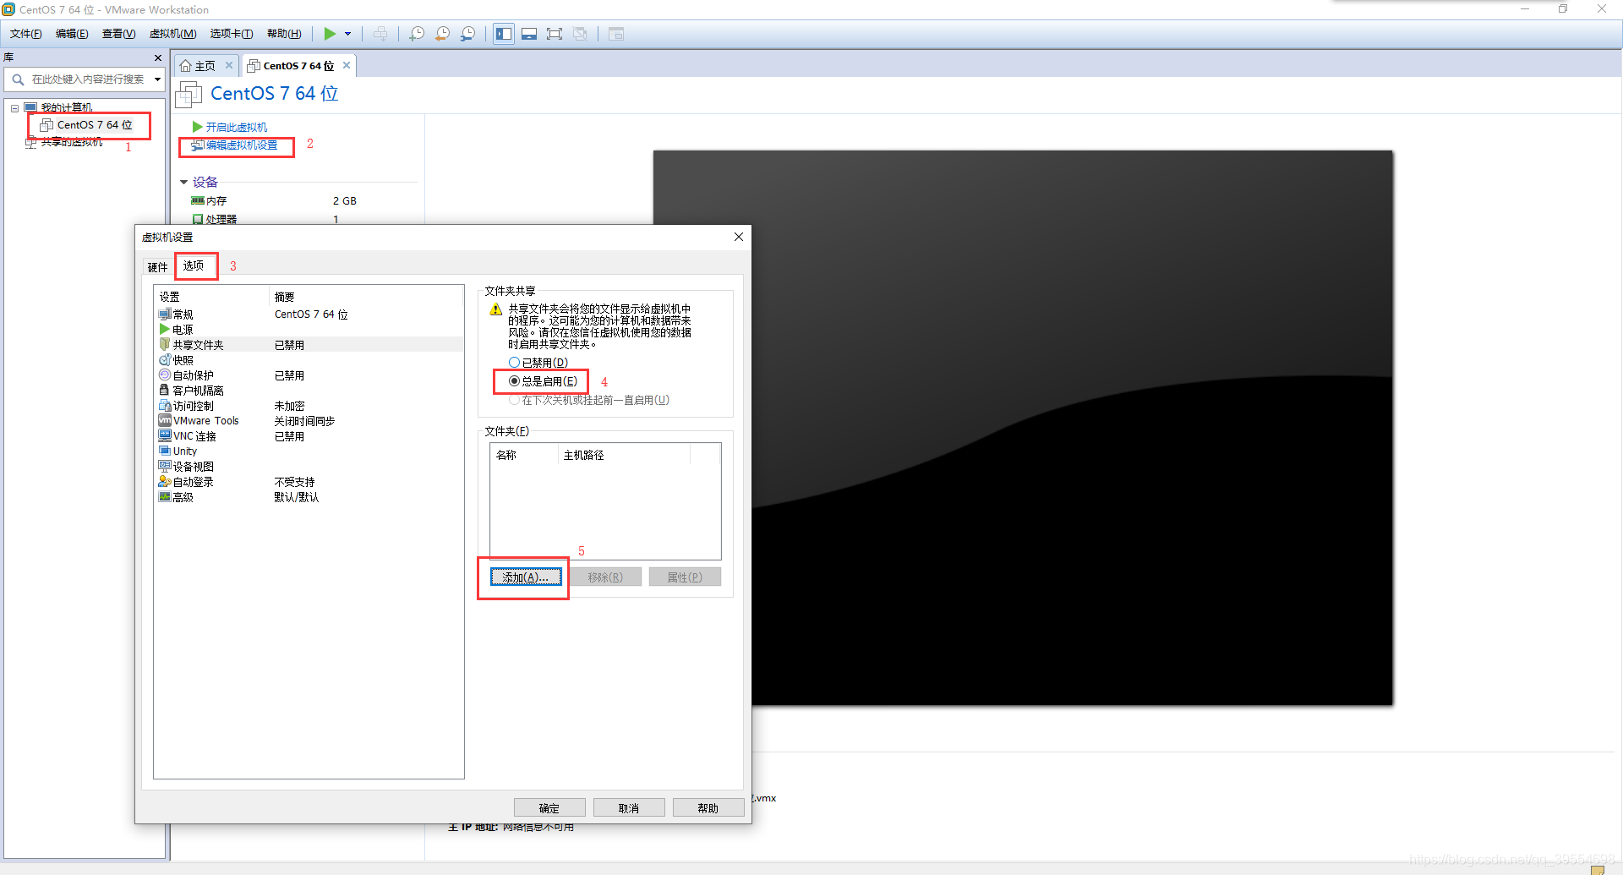Click 开启此虚拟机 link
Screen dimensions: 1623x875
pyautogui.click(x=230, y=127)
